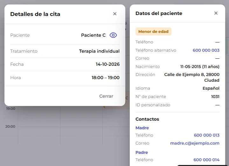Click the Nacimiento label

pyautogui.click(x=148, y=67)
